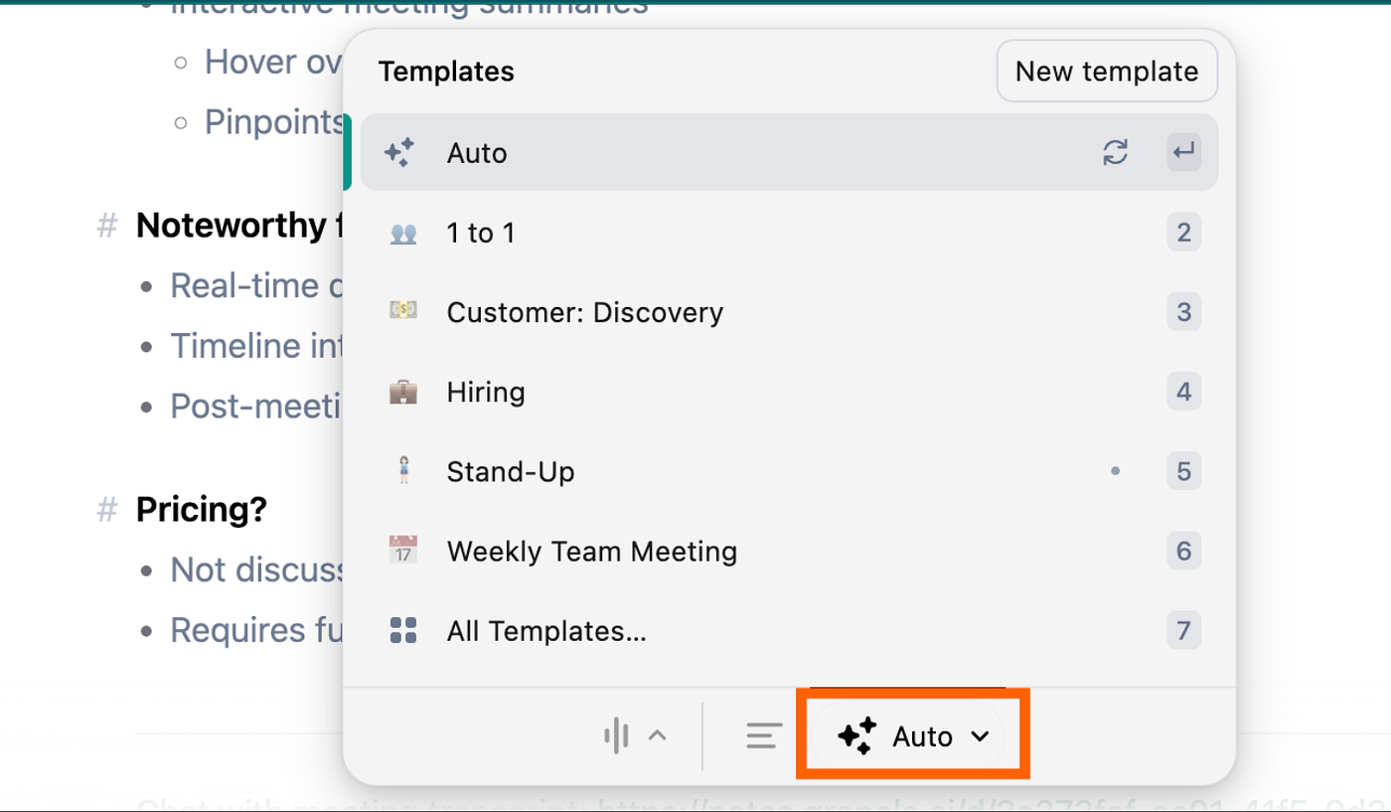This screenshot has width=1391, height=812.
Task: Click the money icon for Customer: Discovery
Action: point(403,311)
